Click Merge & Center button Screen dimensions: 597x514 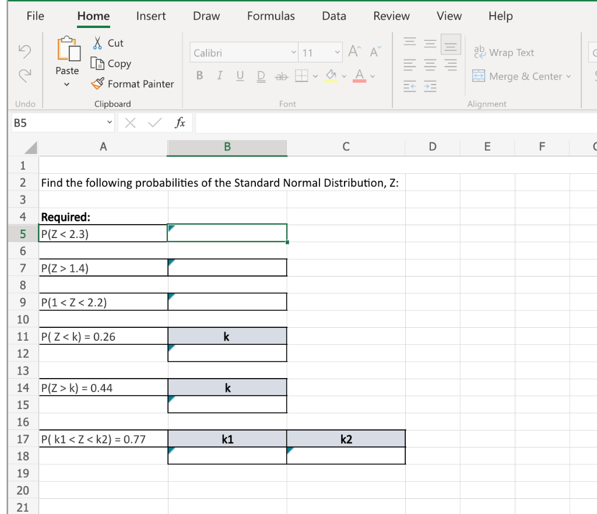(x=517, y=76)
